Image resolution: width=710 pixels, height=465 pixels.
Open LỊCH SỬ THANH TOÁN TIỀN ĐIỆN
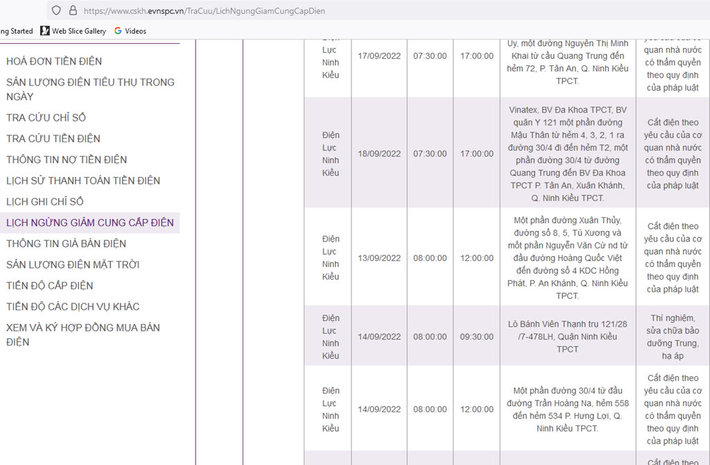83,180
